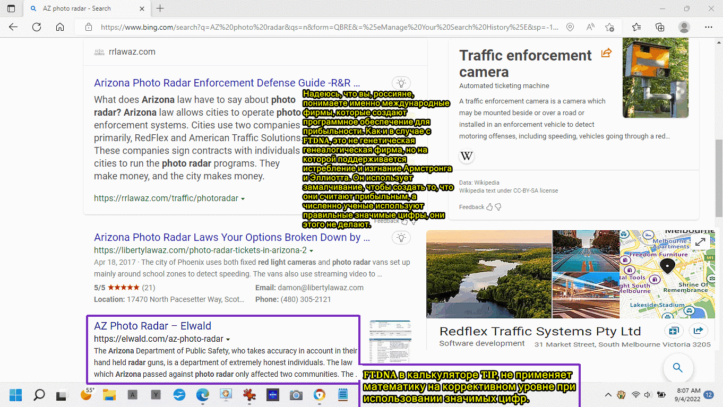Image resolution: width=723 pixels, height=407 pixels.
Task: Click phone number (480) 305-2121
Action: [x=306, y=299]
